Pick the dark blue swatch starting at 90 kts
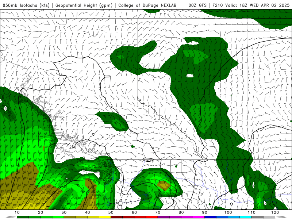This screenshot has width=292, height=219. (211, 217)
